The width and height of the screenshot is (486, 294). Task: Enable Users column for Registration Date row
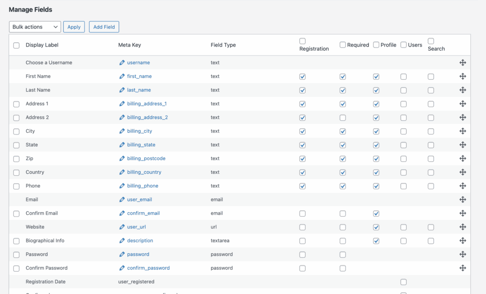403,282
